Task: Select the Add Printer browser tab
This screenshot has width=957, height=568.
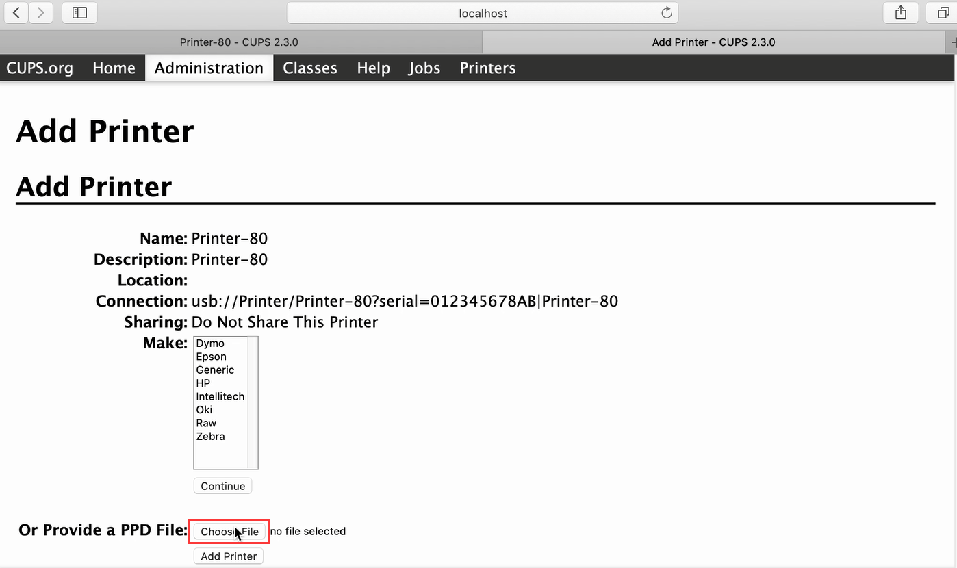Action: click(x=713, y=42)
